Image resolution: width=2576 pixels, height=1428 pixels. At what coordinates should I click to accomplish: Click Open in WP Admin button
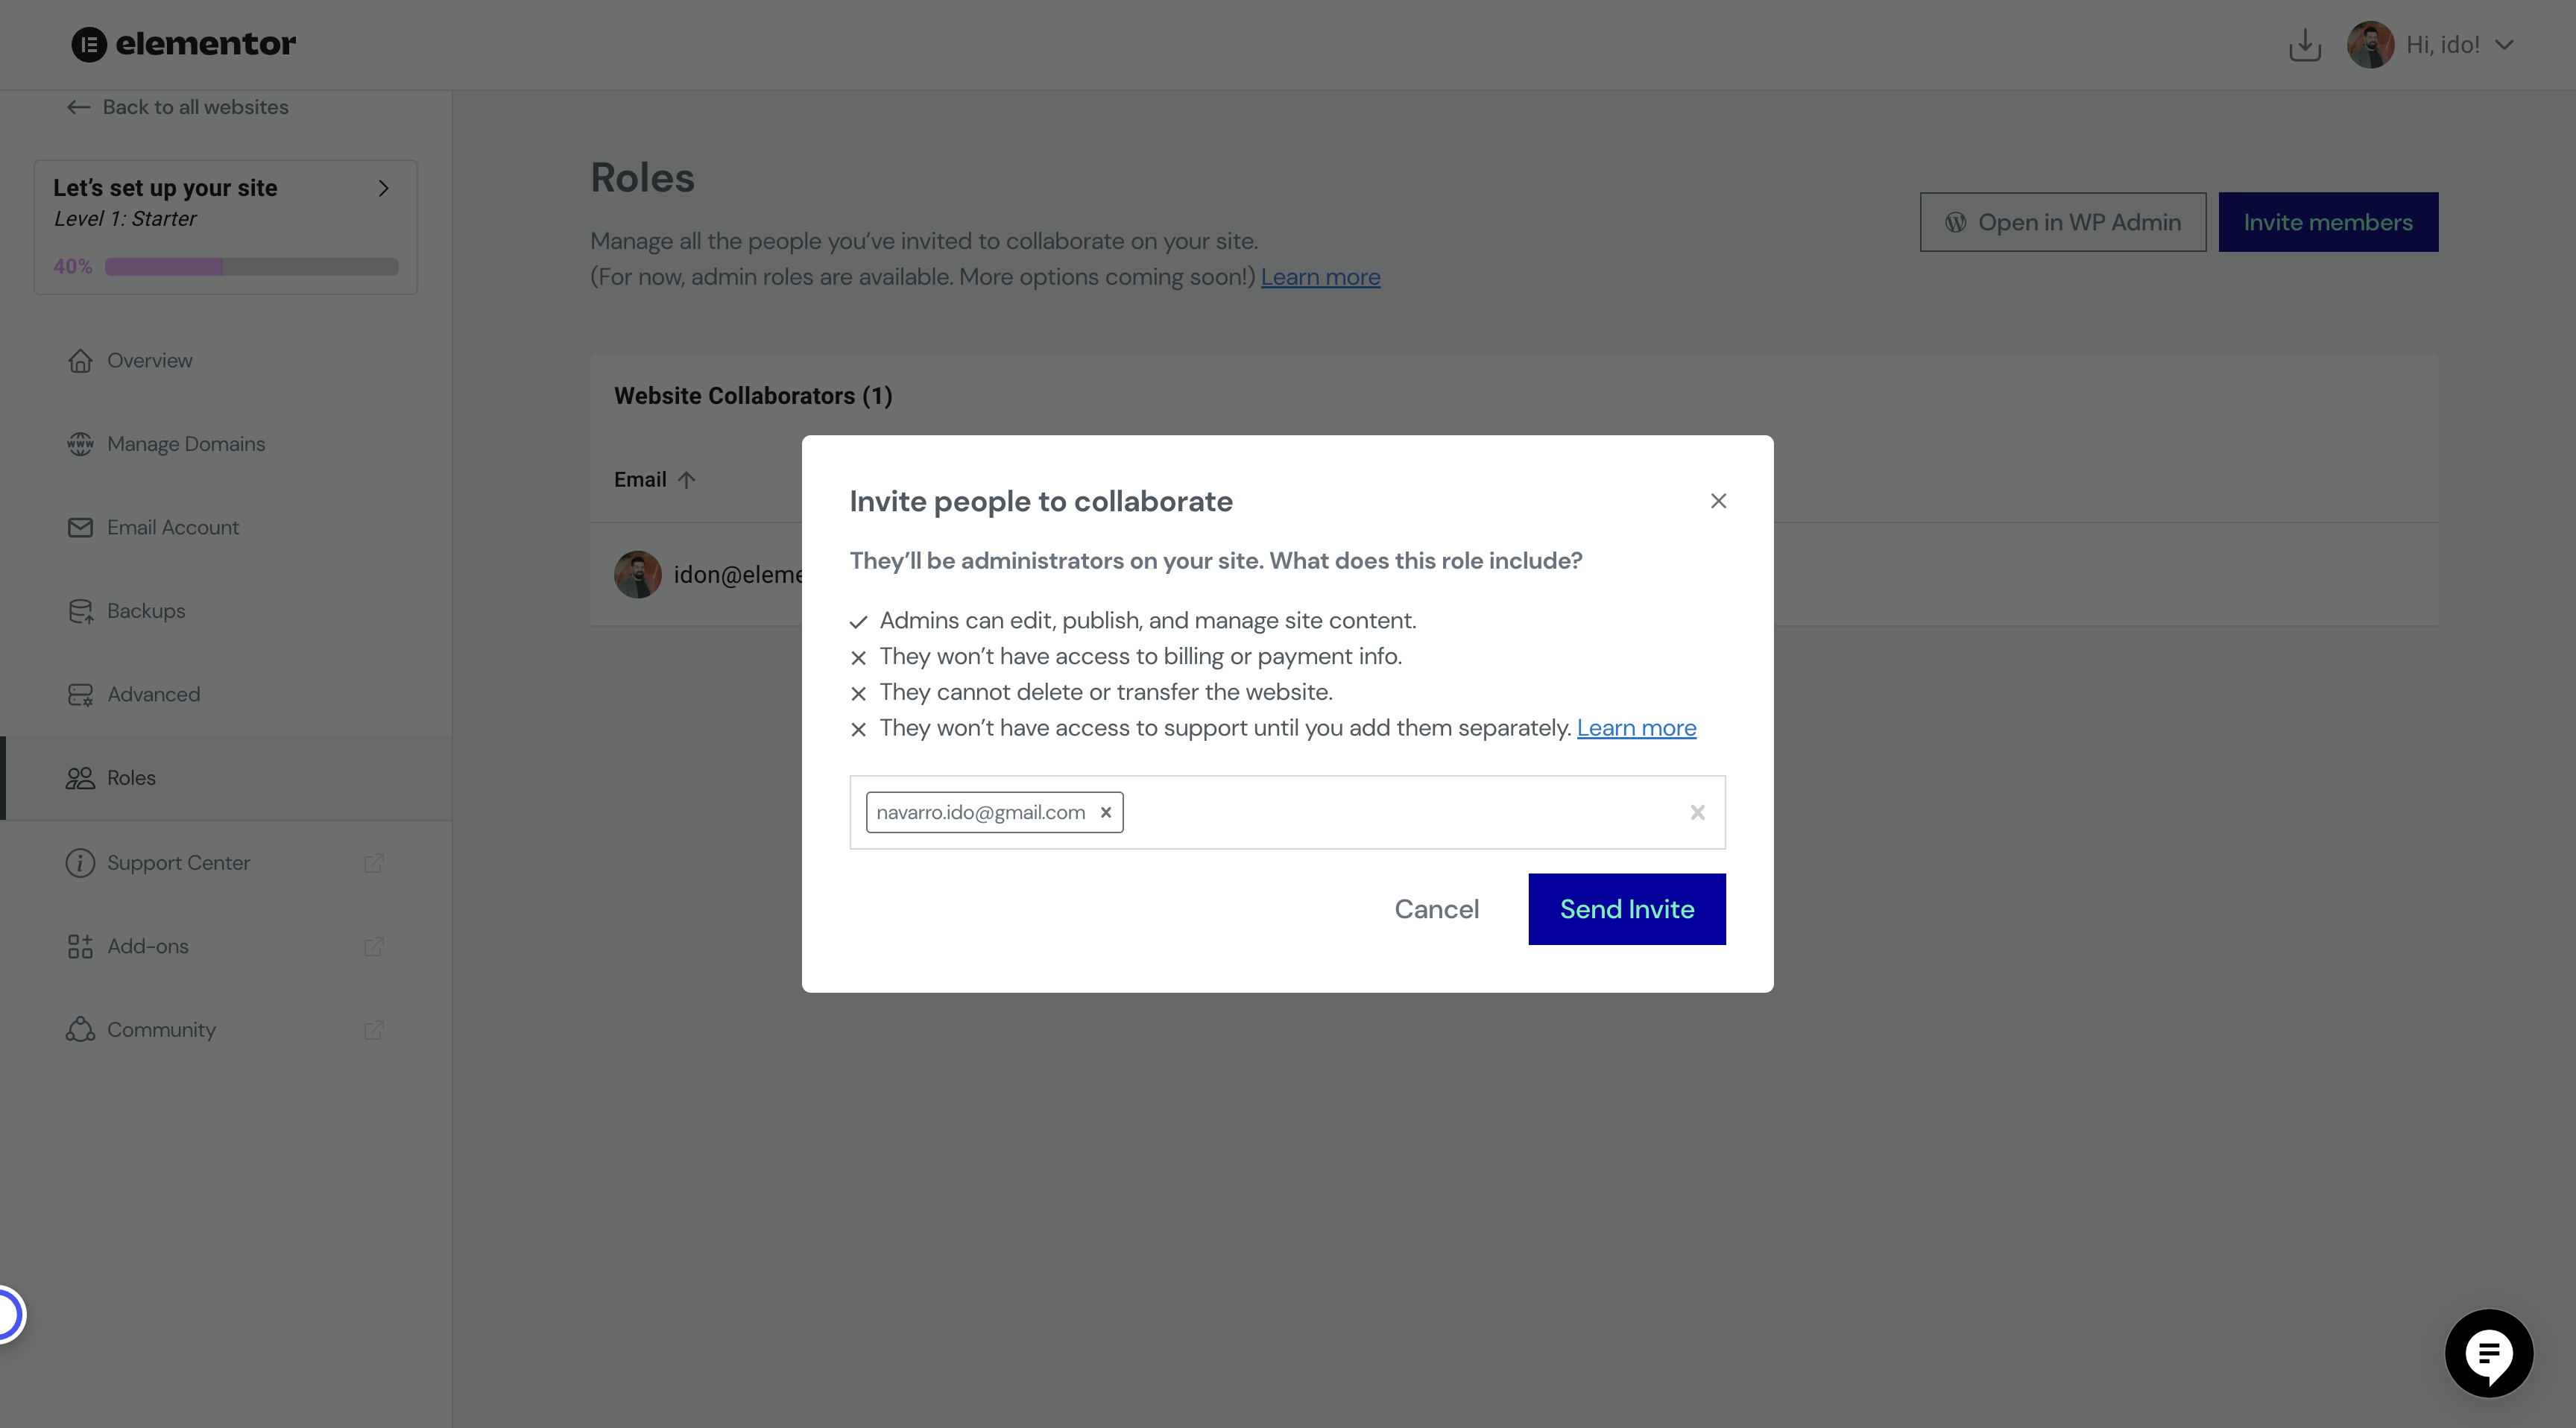(2062, 222)
